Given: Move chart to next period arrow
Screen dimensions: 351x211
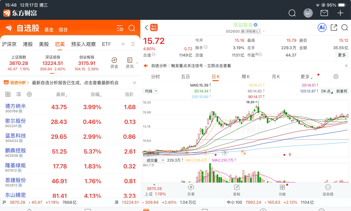Looking at the screenshot, I should [225, 153].
